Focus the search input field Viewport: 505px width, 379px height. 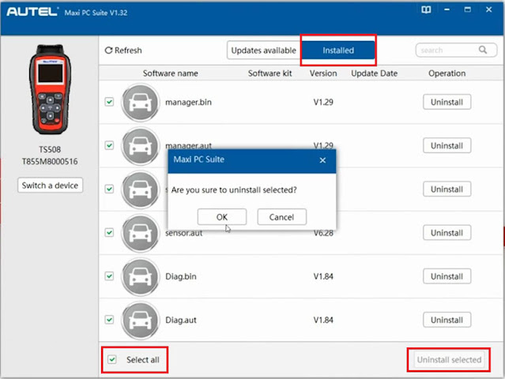[x=456, y=51]
